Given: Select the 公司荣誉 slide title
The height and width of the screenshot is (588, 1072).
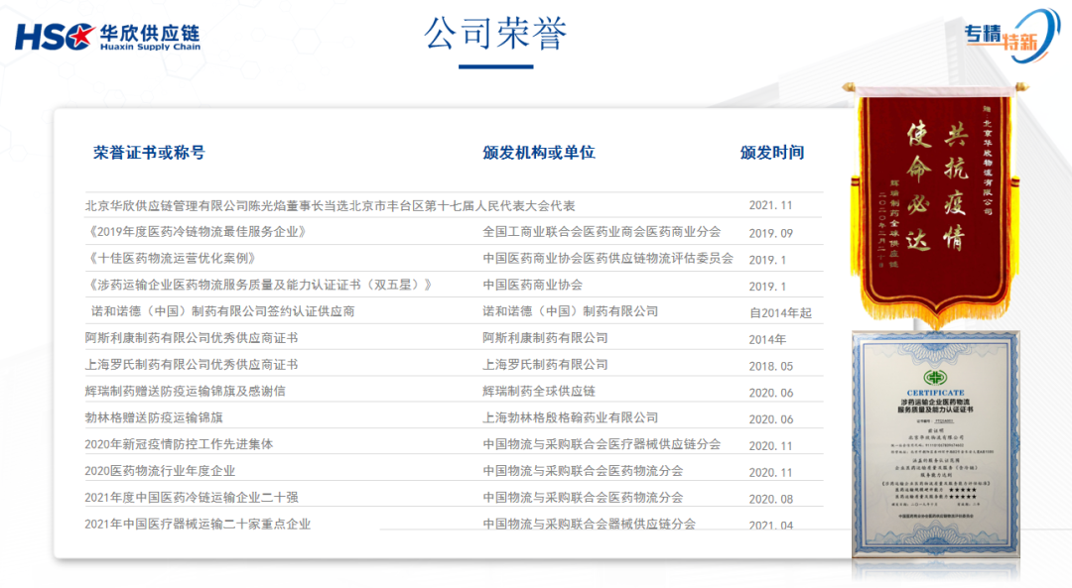Looking at the screenshot, I should tap(495, 34).
